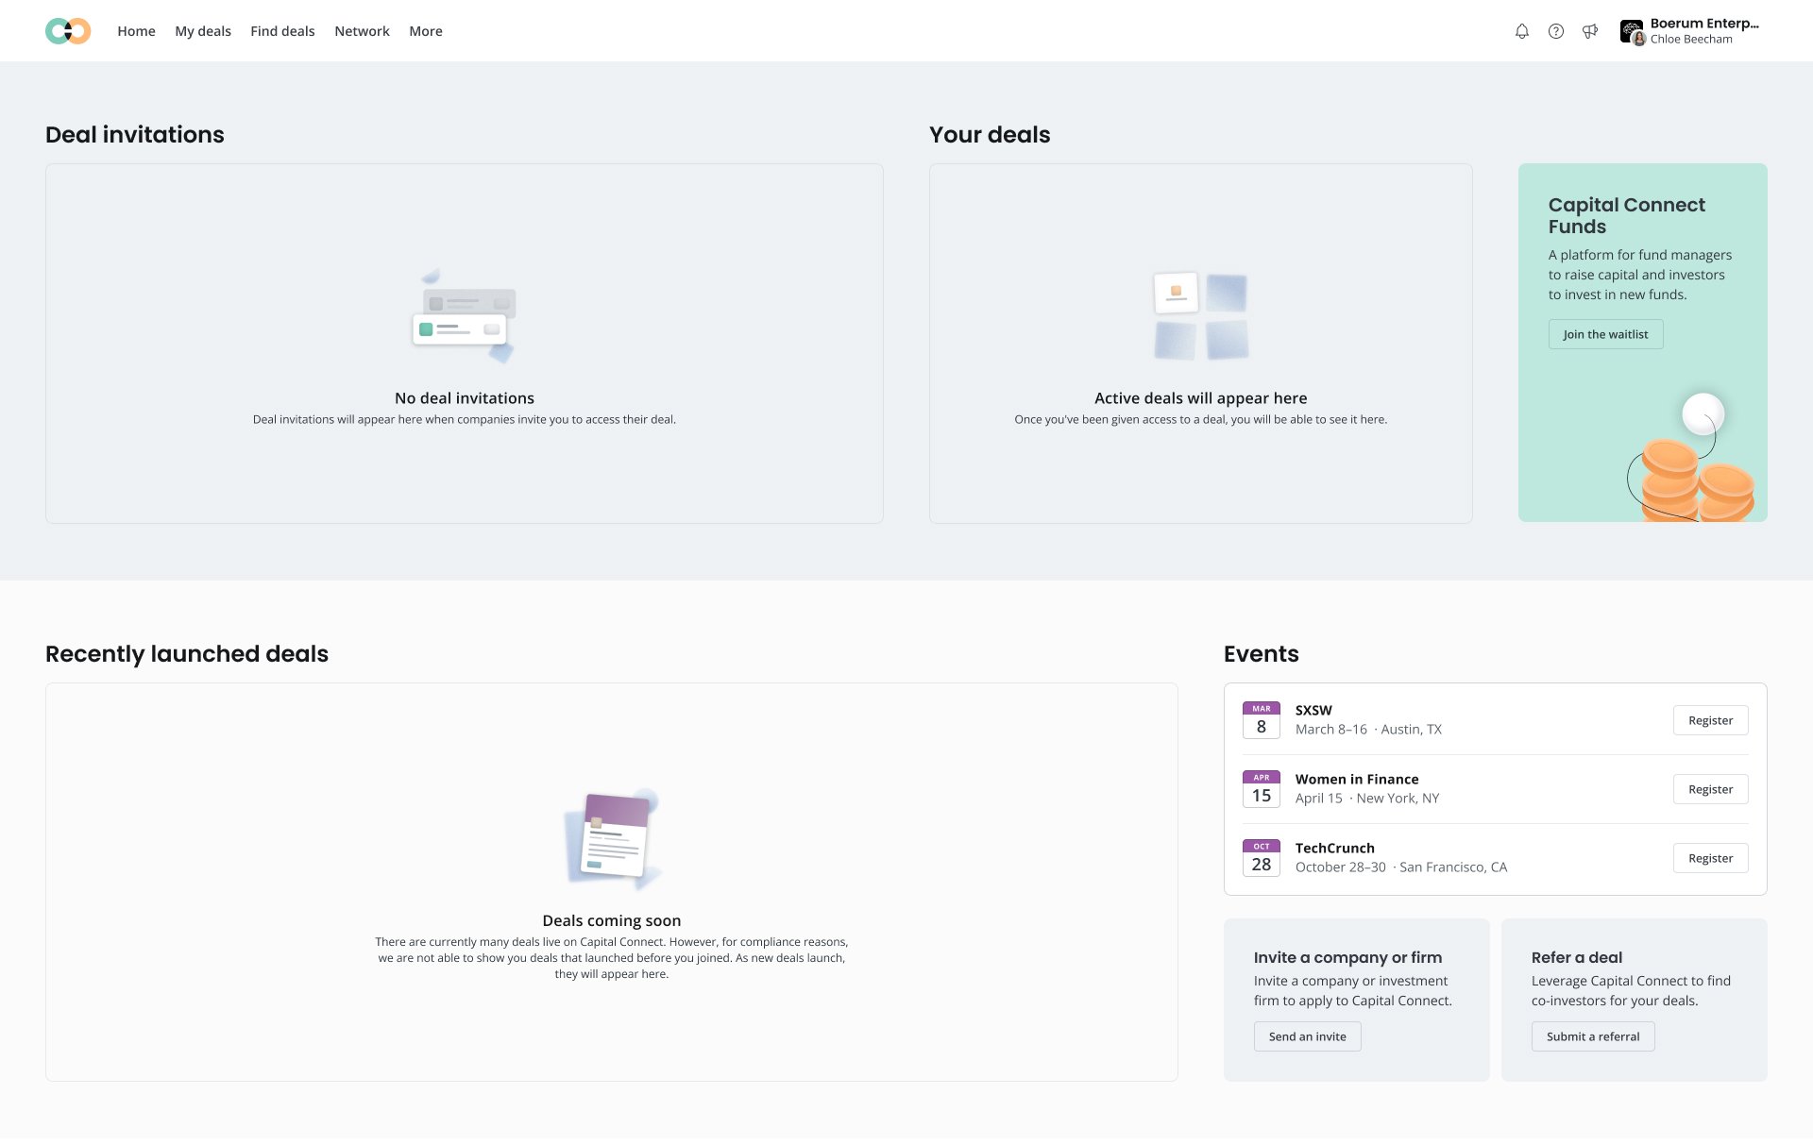Register for Women in Finance

[1710, 789]
